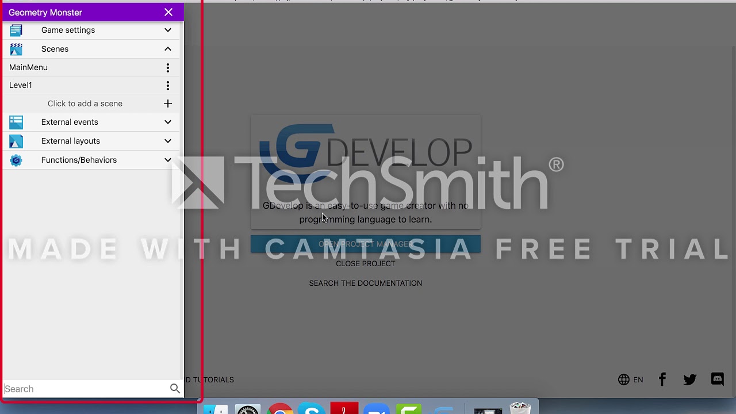This screenshot has width=736, height=414.
Task: Close the Geometry Monster project manager panel
Action: 168,12
